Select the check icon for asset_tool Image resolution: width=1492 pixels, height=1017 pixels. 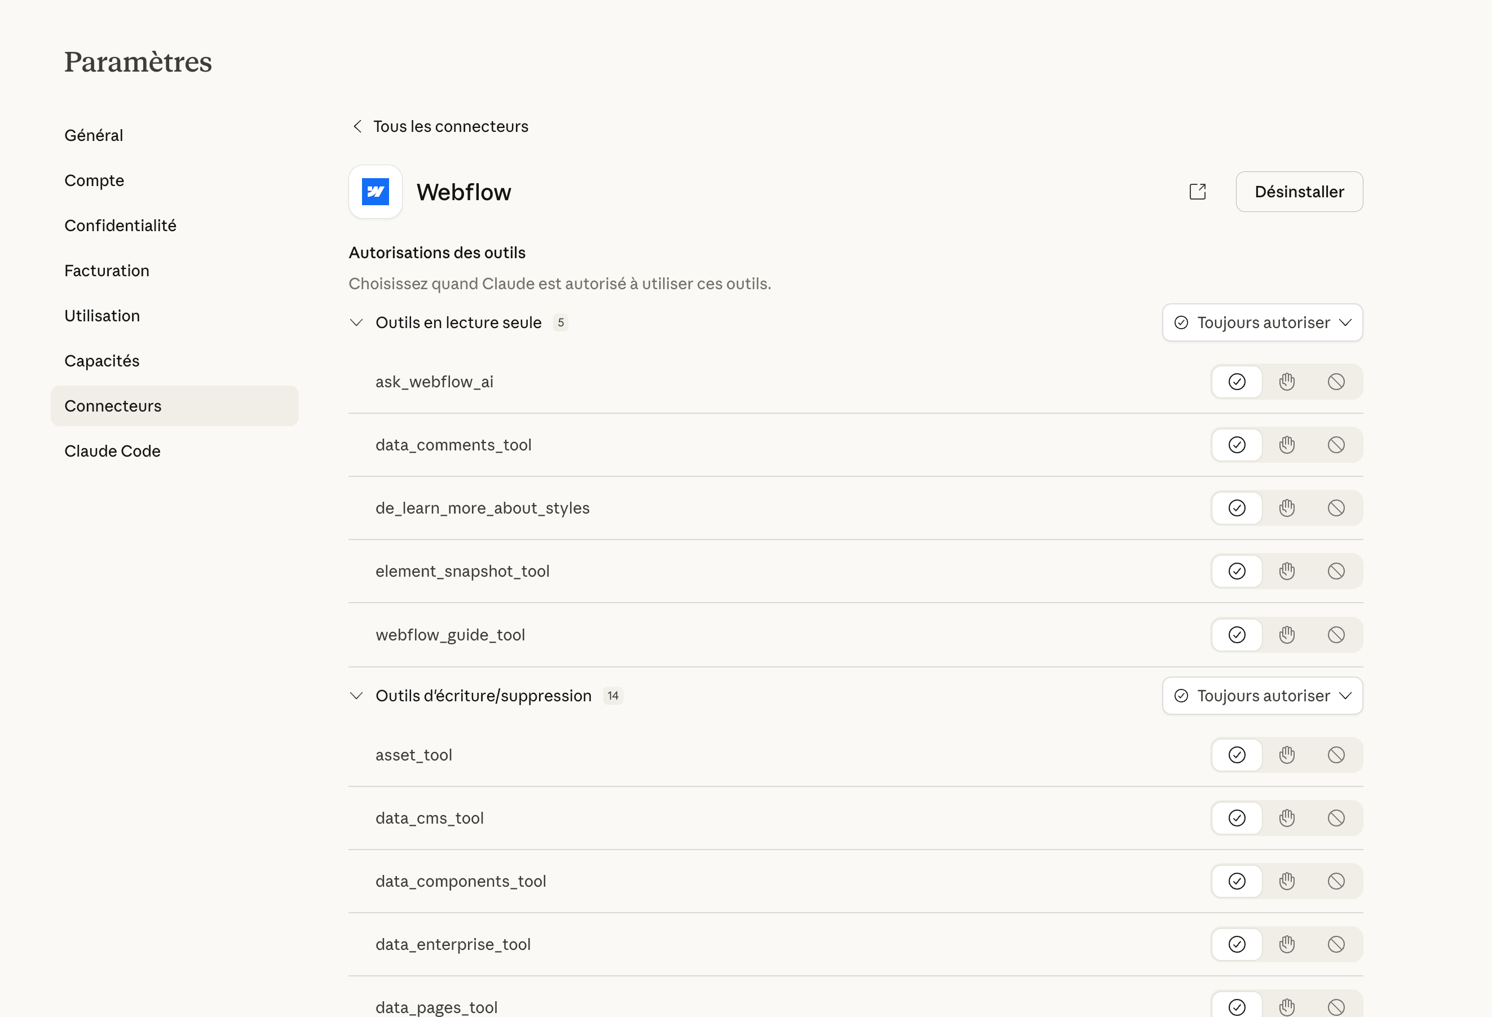pos(1237,754)
